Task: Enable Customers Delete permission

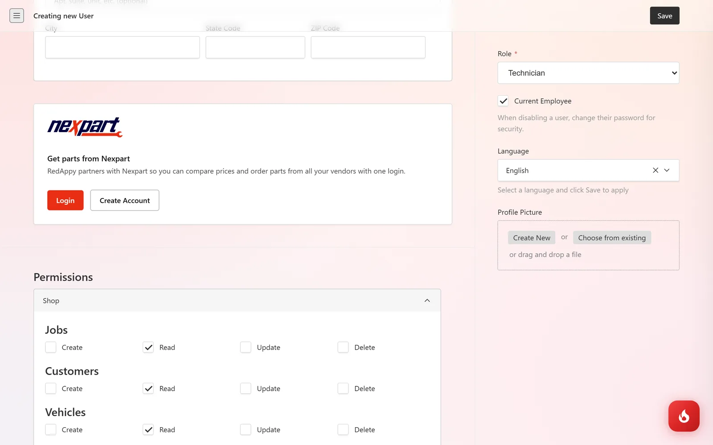Action: [x=343, y=388]
